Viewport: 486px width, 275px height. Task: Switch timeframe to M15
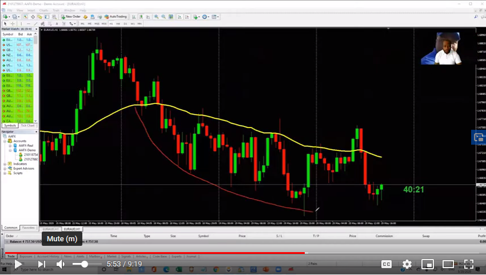point(97,23)
